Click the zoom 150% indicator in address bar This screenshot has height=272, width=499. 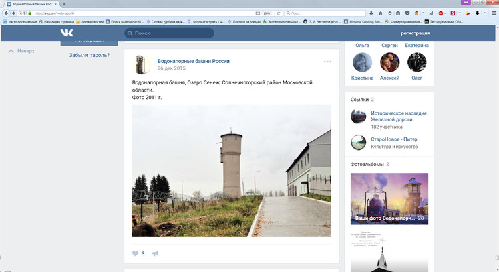click(x=267, y=13)
